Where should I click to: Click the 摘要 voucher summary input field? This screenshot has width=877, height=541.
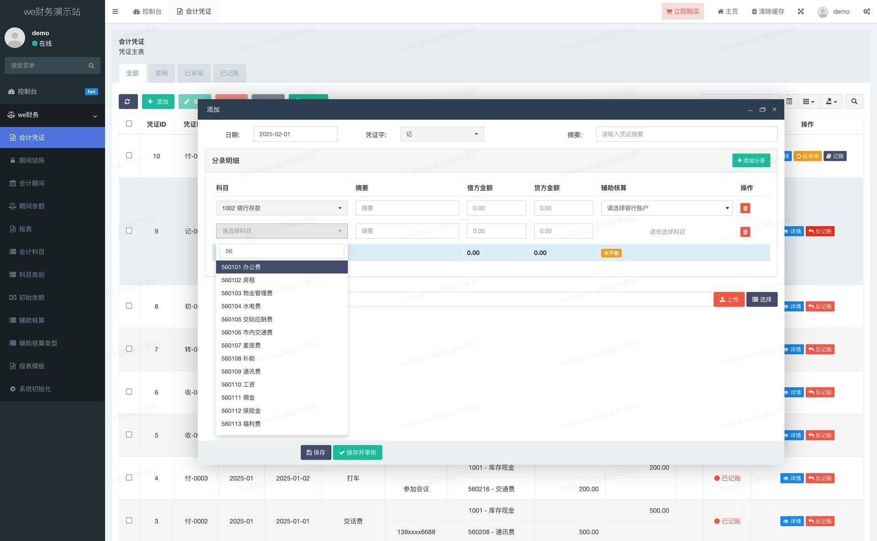tap(686, 134)
